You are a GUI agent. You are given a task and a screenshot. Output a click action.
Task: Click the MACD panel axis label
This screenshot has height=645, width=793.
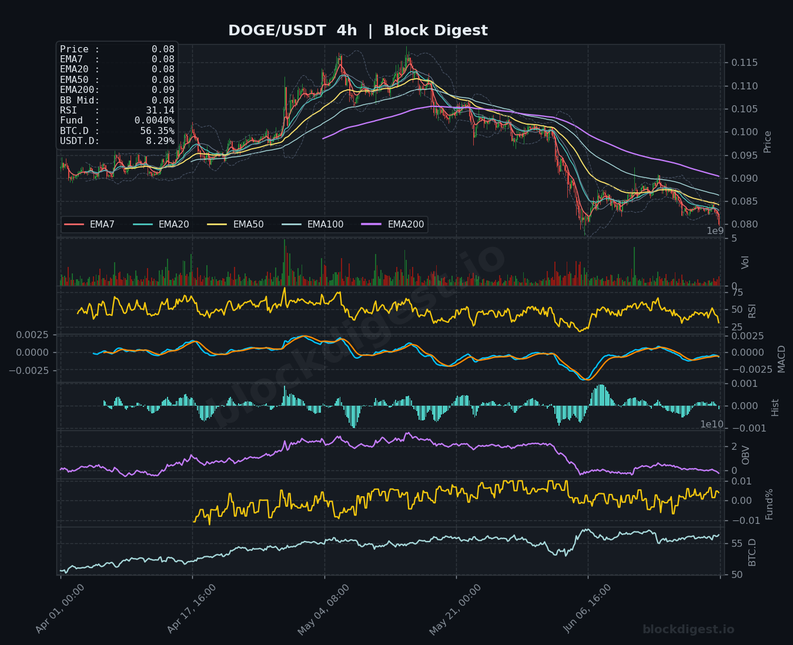tap(781, 359)
